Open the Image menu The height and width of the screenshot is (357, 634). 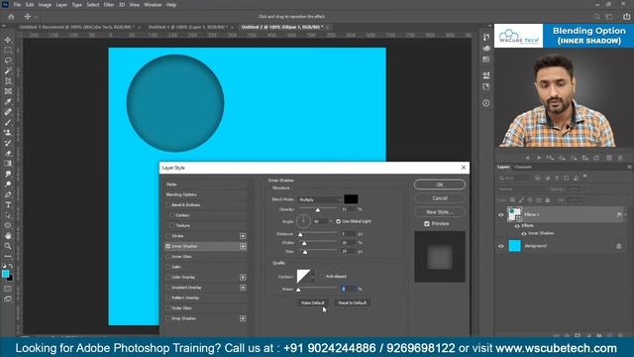pyautogui.click(x=45, y=5)
